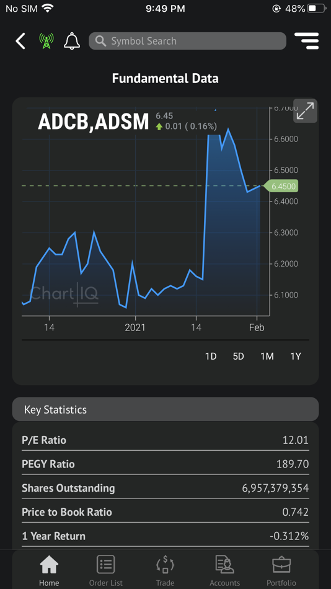Tap Price to Book Ratio value 0.742

(x=296, y=512)
